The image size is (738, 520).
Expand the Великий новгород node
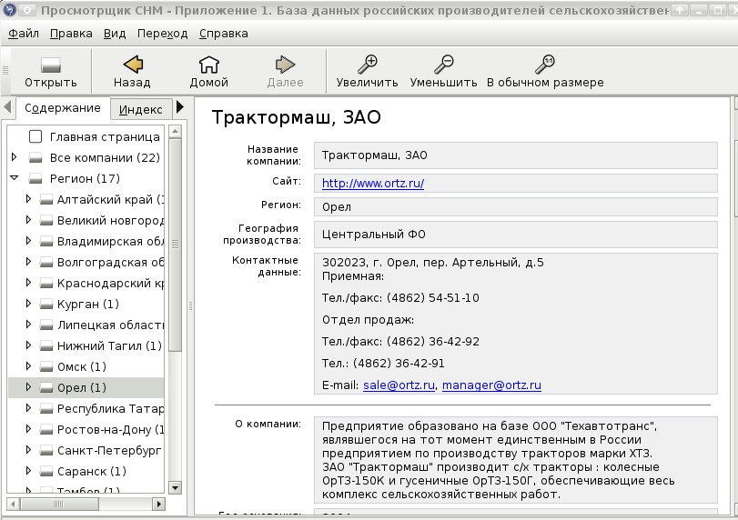28,220
